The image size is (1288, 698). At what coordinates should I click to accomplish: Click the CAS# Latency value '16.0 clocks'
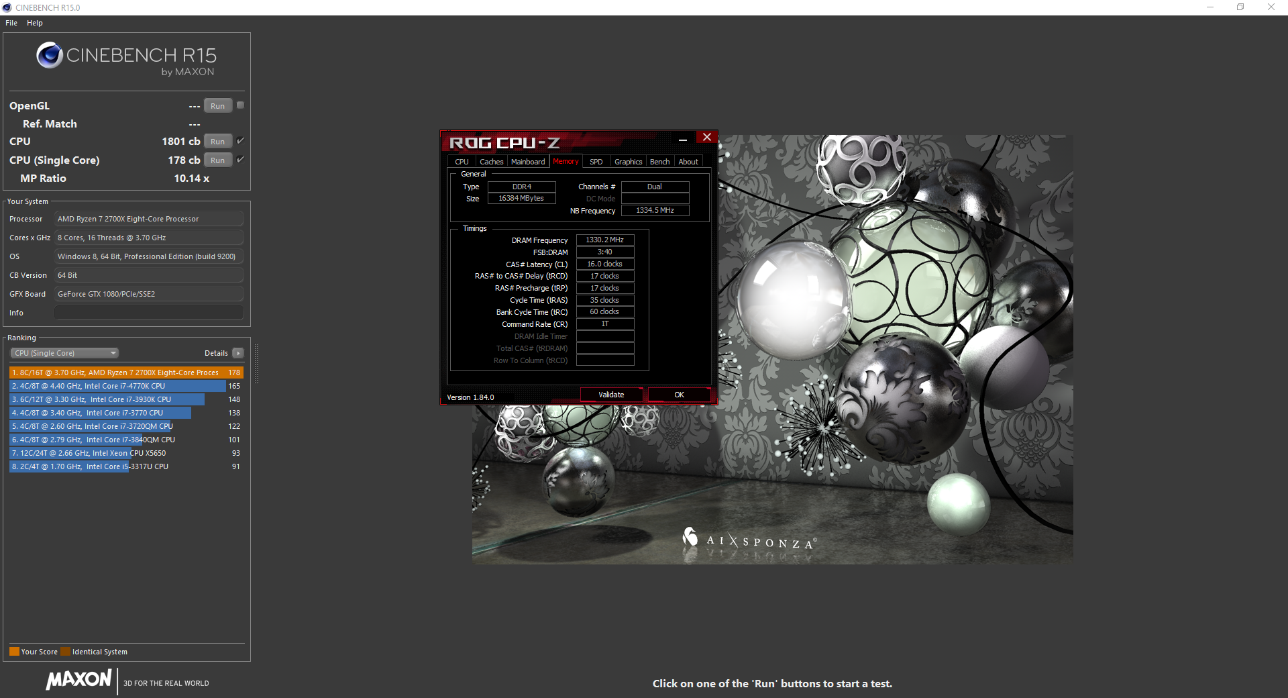[x=605, y=264]
